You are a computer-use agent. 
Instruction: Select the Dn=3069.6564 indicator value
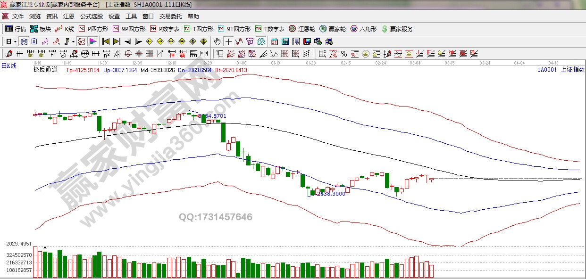click(195, 70)
